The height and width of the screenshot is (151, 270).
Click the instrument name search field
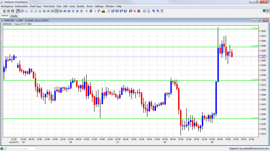[x=21, y=149]
